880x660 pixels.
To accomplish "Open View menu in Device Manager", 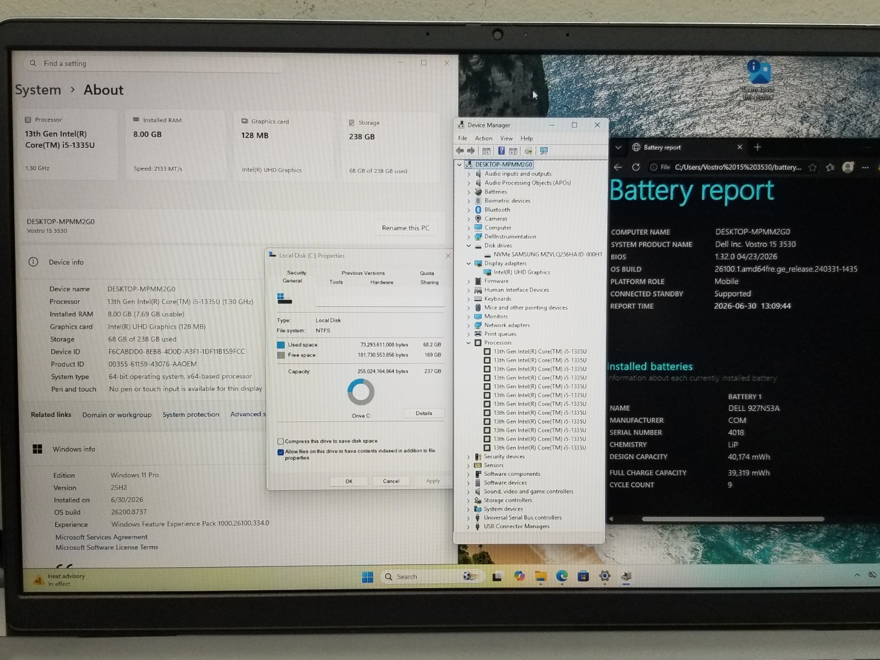I will point(506,139).
